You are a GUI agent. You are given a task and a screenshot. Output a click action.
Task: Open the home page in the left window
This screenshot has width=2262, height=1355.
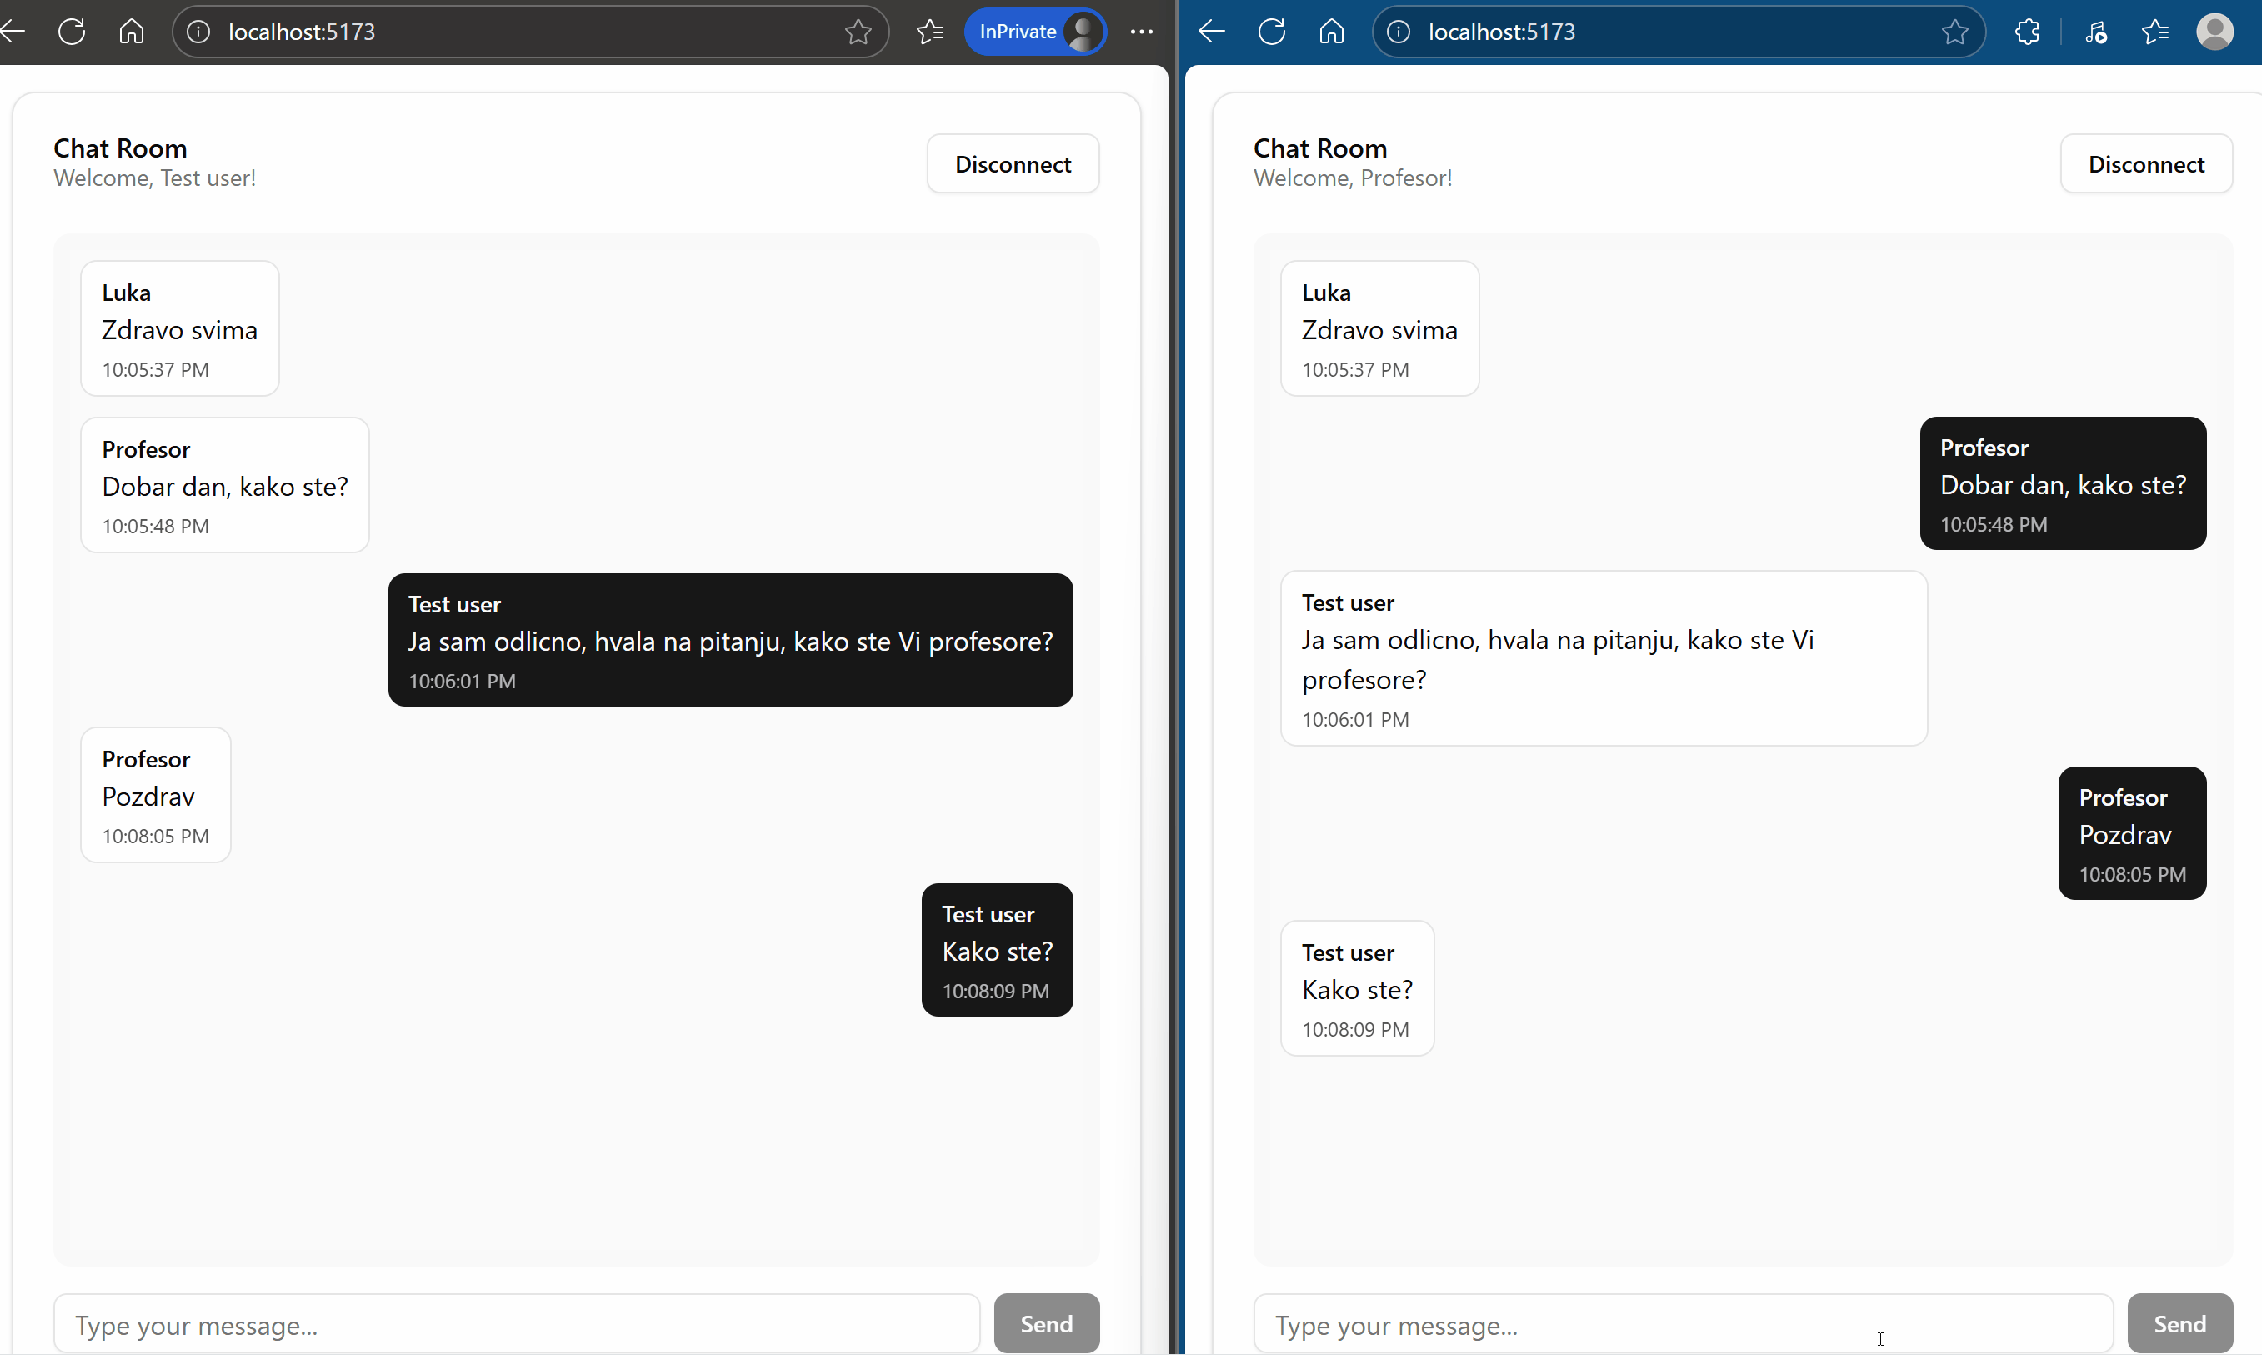point(131,31)
